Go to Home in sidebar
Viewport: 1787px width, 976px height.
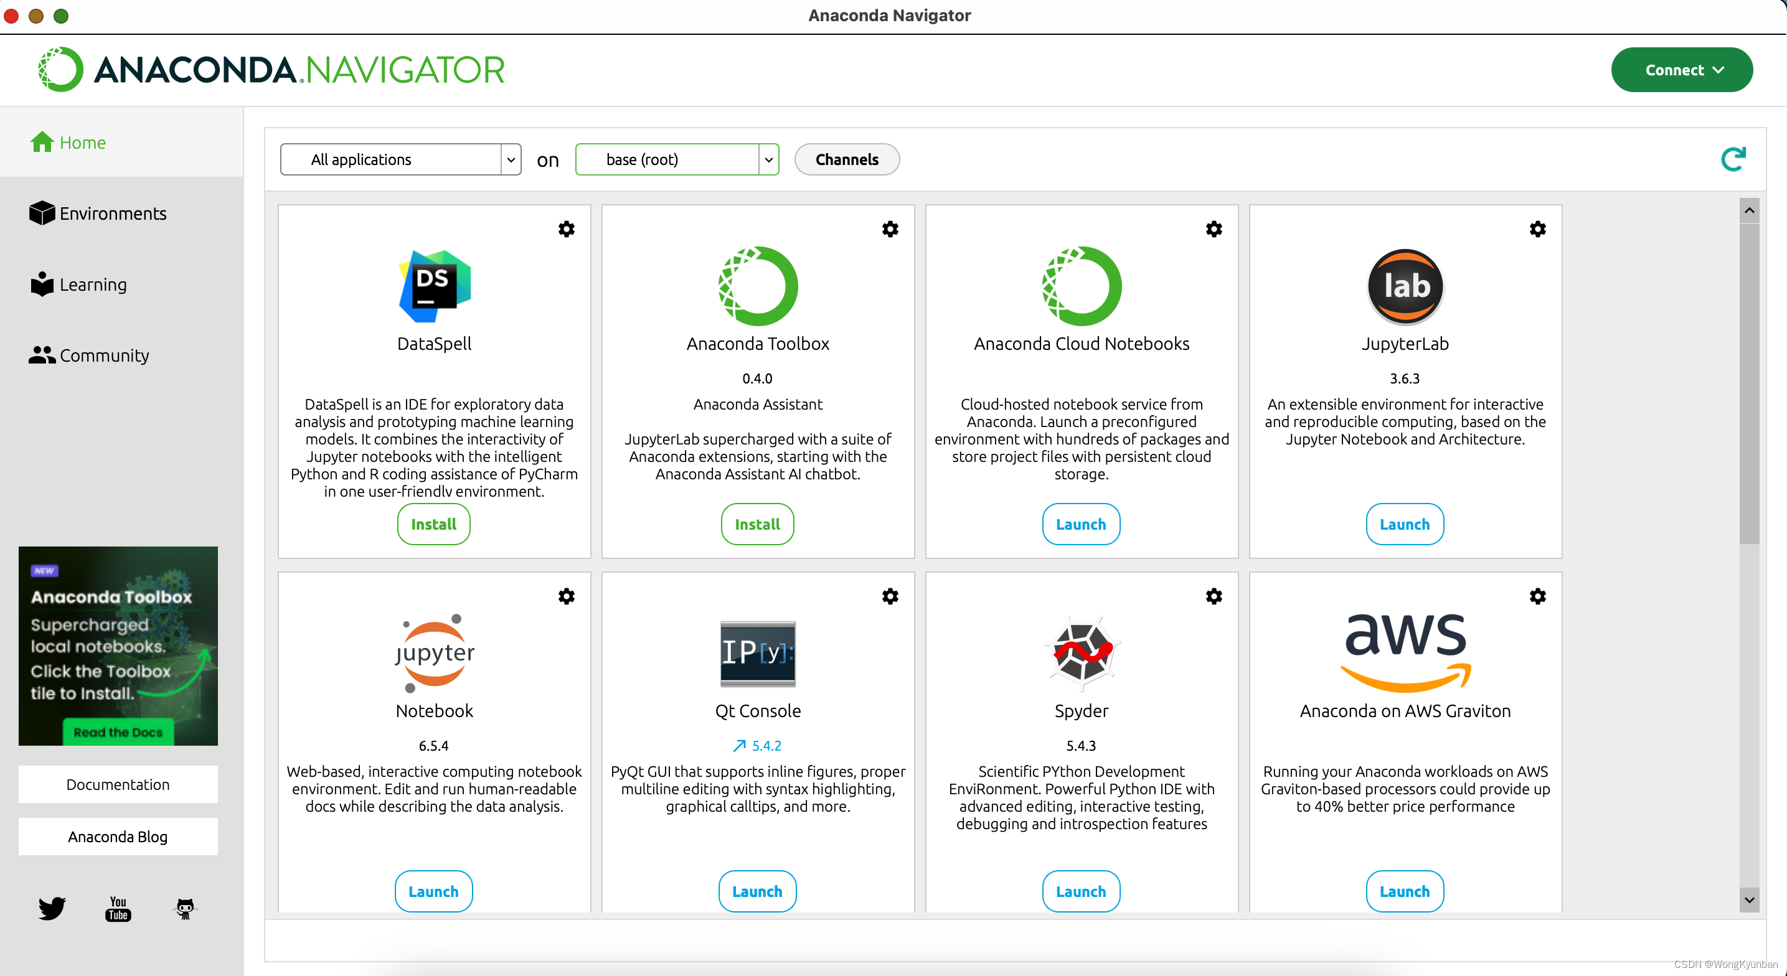(x=121, y=142)
